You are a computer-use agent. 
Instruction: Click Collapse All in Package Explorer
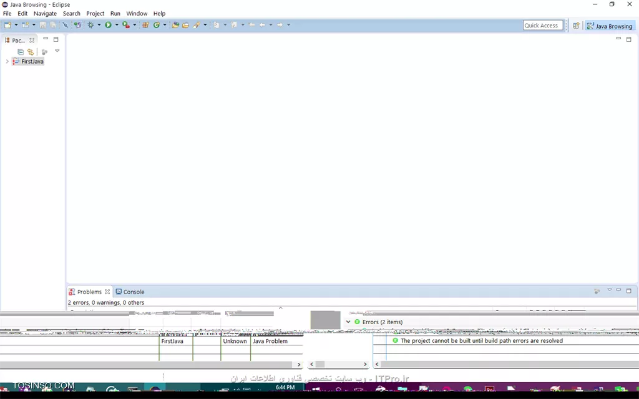tap(21, 52)
